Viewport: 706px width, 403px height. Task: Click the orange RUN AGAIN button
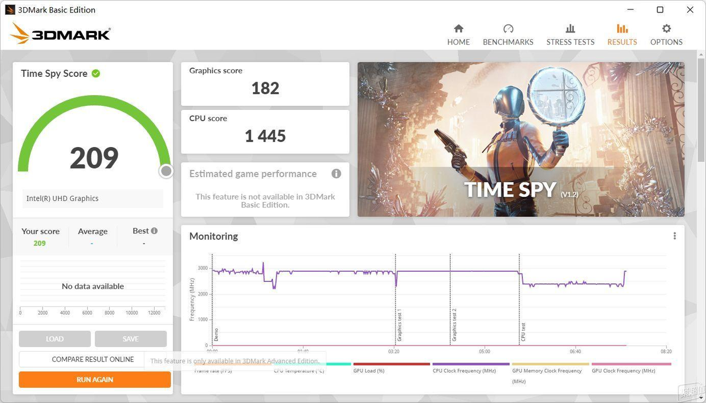[95, 379]
